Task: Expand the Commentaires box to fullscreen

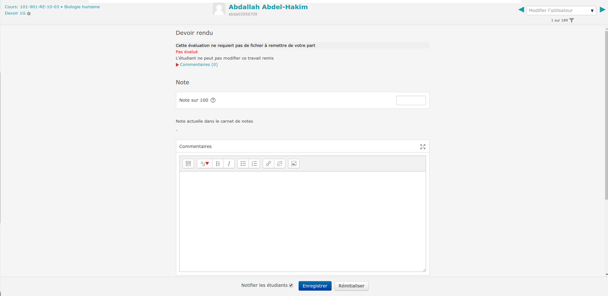Action: tap(423, 147)
